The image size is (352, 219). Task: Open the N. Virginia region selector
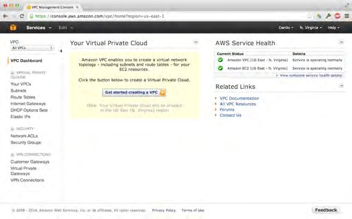coord(311,27)
